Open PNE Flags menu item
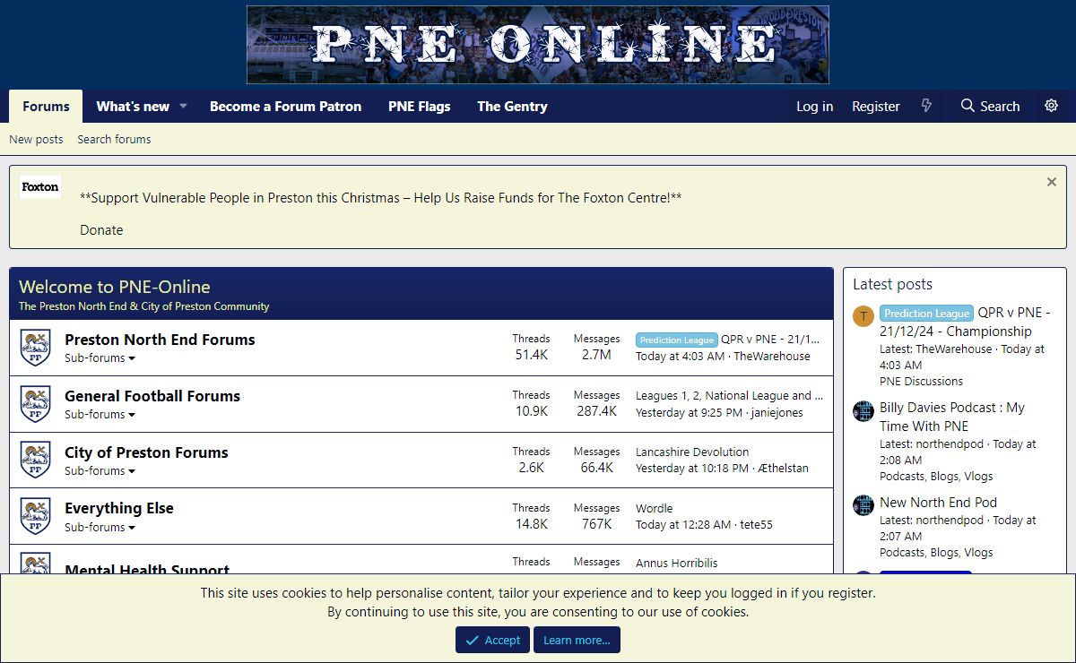Viewport: 1076px width, 663px height. tap(419, 106)
